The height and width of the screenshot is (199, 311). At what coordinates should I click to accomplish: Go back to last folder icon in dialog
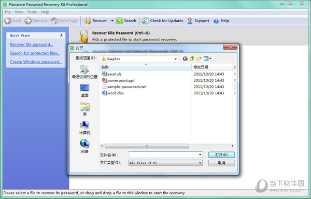(x=185, y=59)
